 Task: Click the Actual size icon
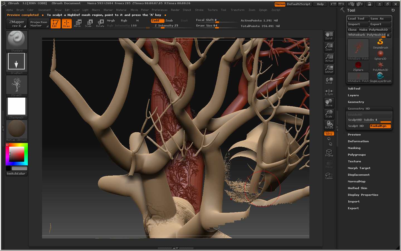(329, 58)
